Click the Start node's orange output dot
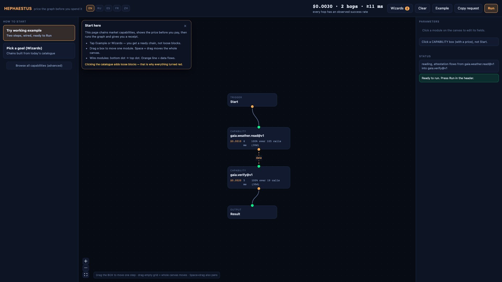Viewport: 502px width, 282px height. (x=252, y=107)
